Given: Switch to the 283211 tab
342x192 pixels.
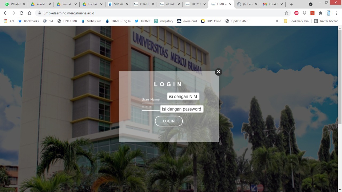Looking at the screenshot, I should (196, 4).
